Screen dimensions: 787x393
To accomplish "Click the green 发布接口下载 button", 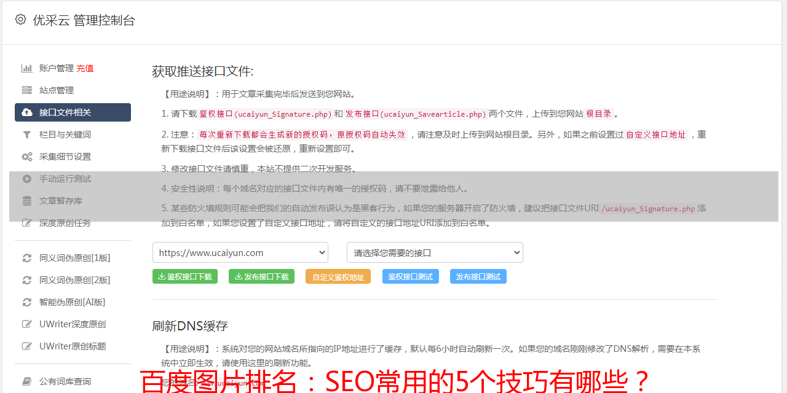I will (261, 276).
